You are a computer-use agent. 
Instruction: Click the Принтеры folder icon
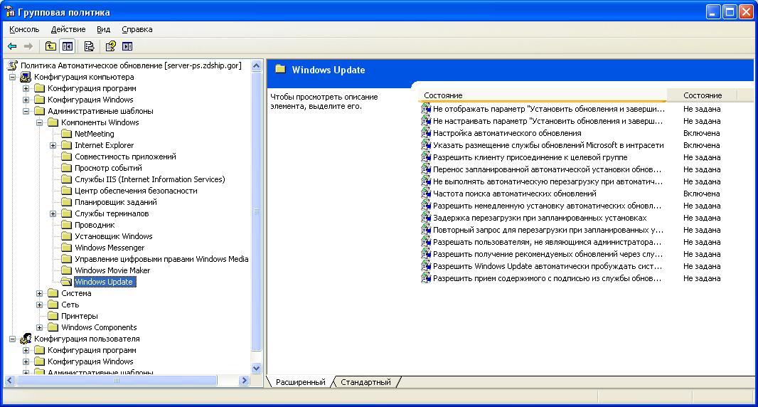(53, 316)
